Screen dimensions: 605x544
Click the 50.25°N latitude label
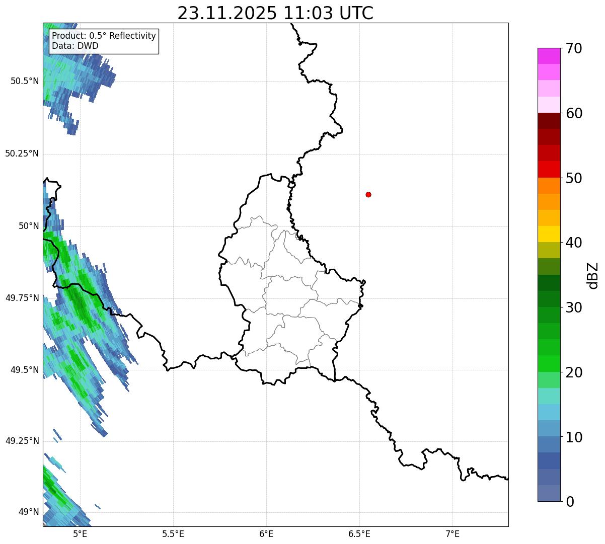coord(22,153)
